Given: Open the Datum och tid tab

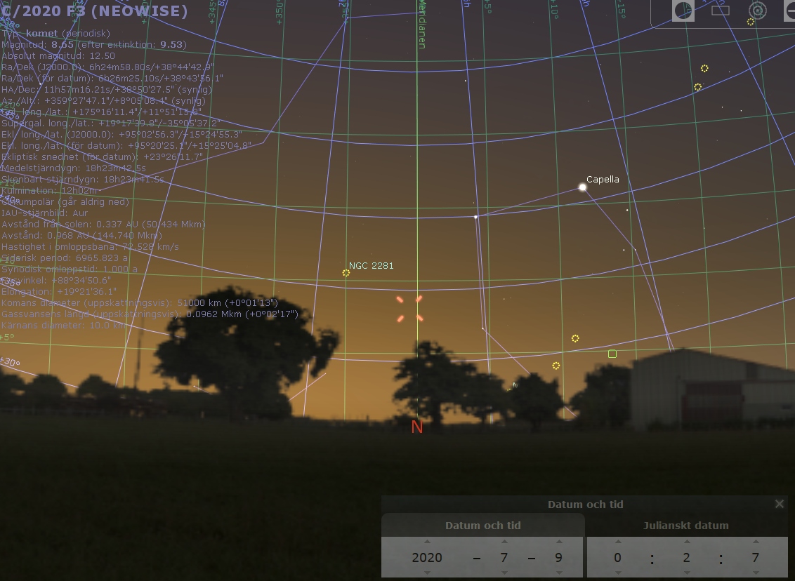Looking at the screenshot, I should pyautogui.click(x=482, y=526).
